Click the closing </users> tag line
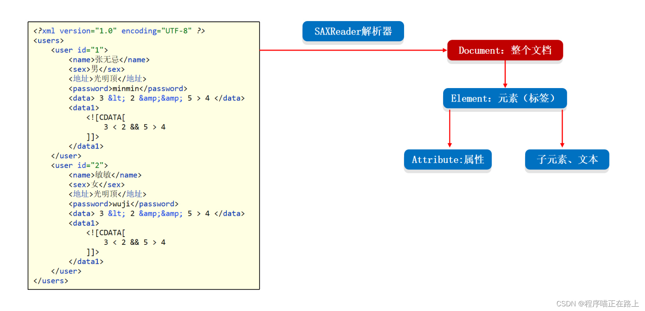This screenshot has height=311, width=645. click(51, 281)
